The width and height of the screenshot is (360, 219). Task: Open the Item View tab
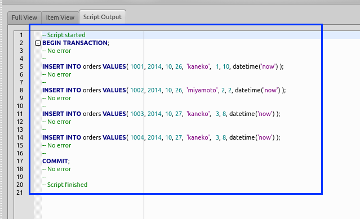pyautogui.click(x=60, y=17)
